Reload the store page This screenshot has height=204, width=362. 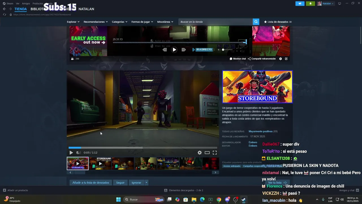pyautogui.click(x=5, y=14)
